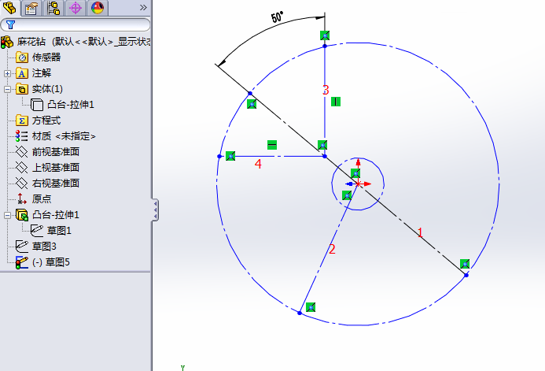Select the 原点 origin icon
The image size is (545, 371).
click(22, 199)
